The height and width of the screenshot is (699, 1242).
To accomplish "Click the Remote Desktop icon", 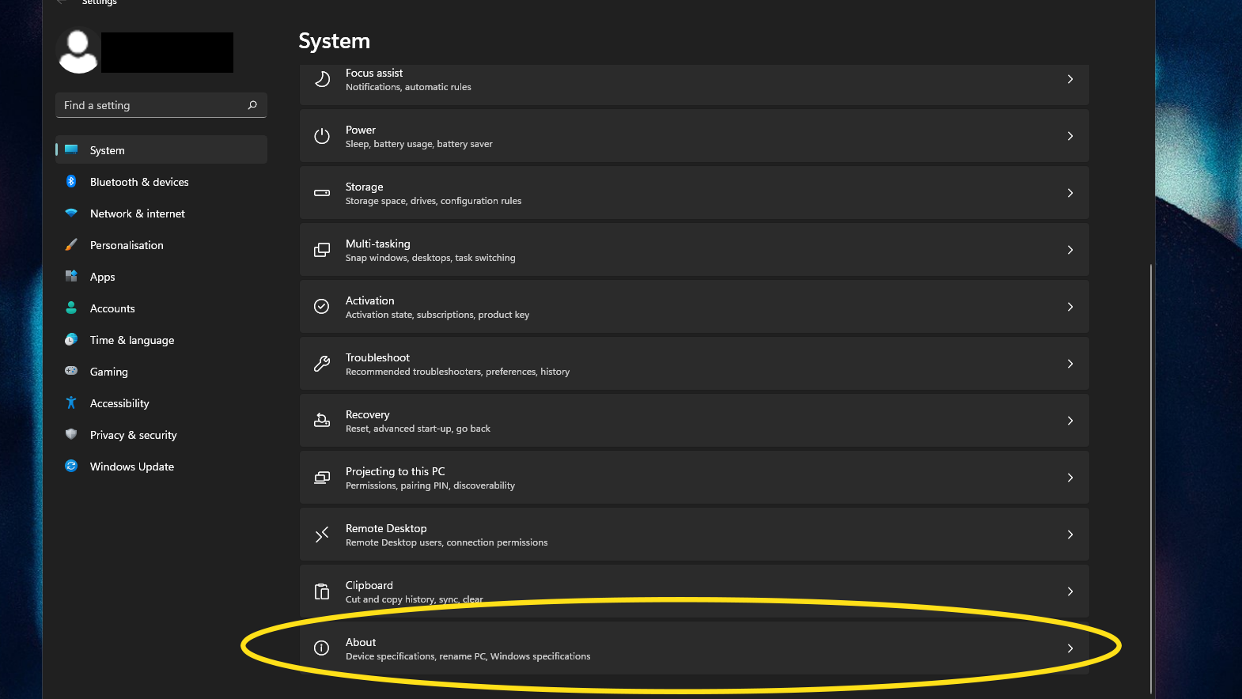I will pos(322,535).
